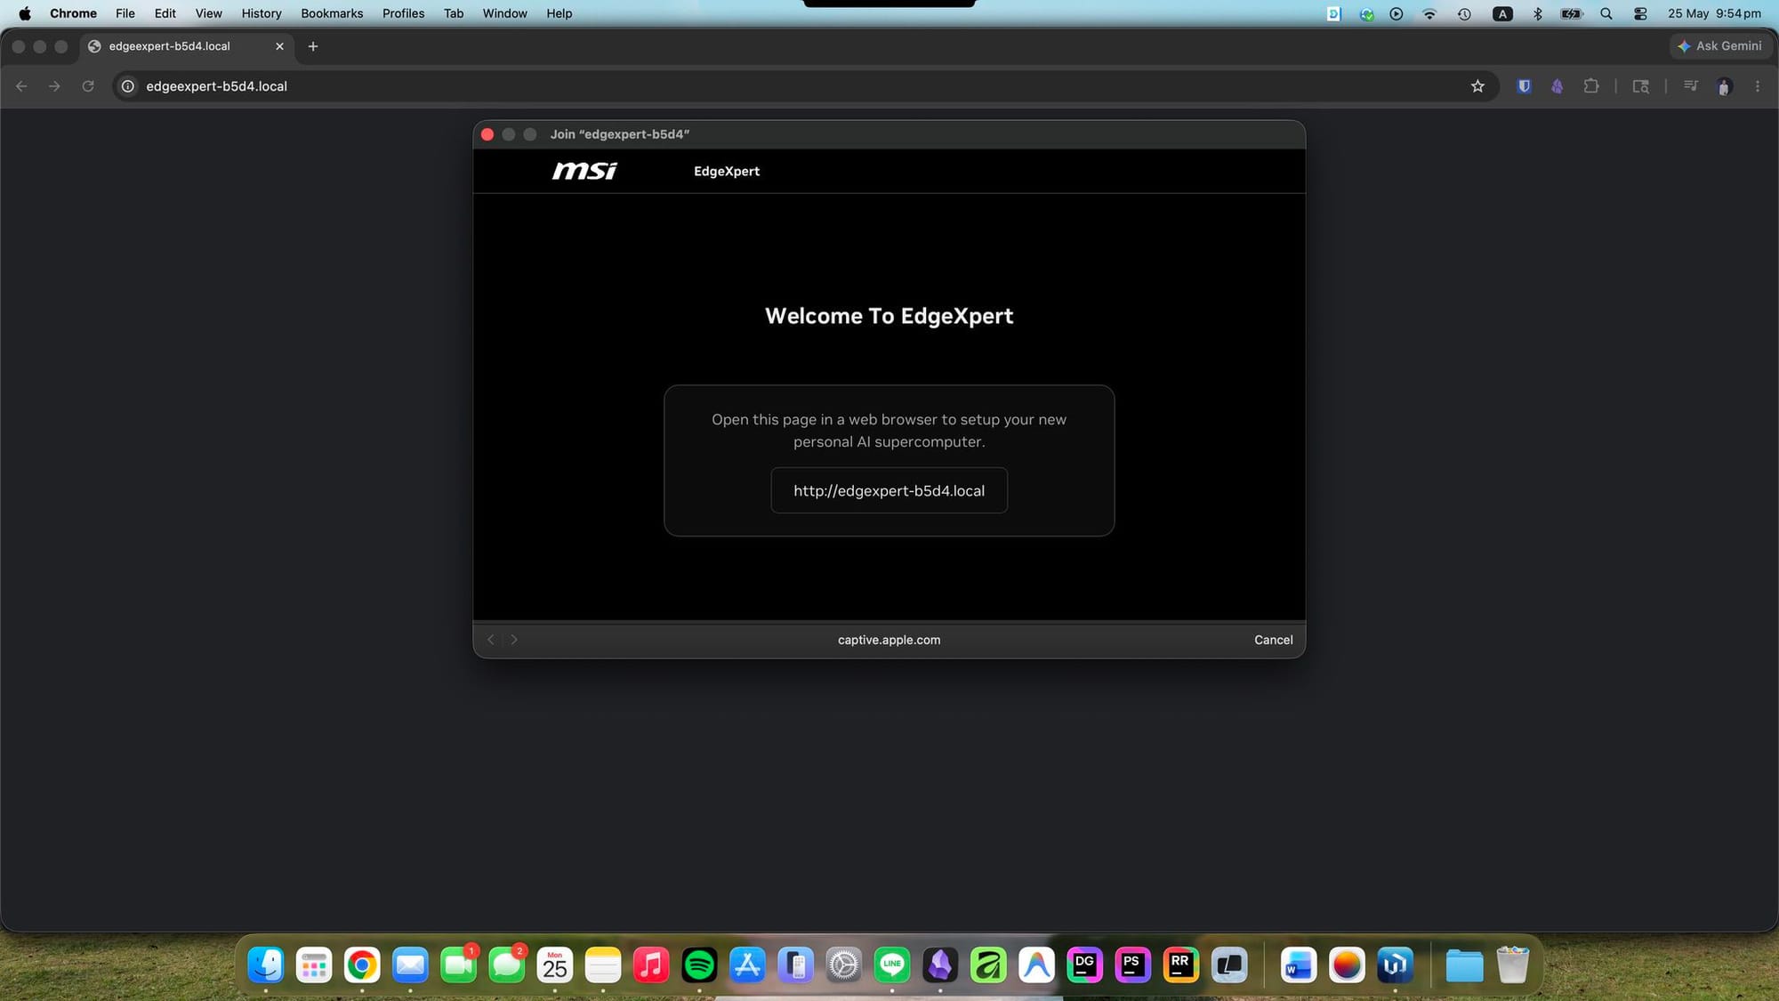This screenshot has height=1001, width=1779.
Task: Click the dialog's back chevron
Action: coord(490,640)
